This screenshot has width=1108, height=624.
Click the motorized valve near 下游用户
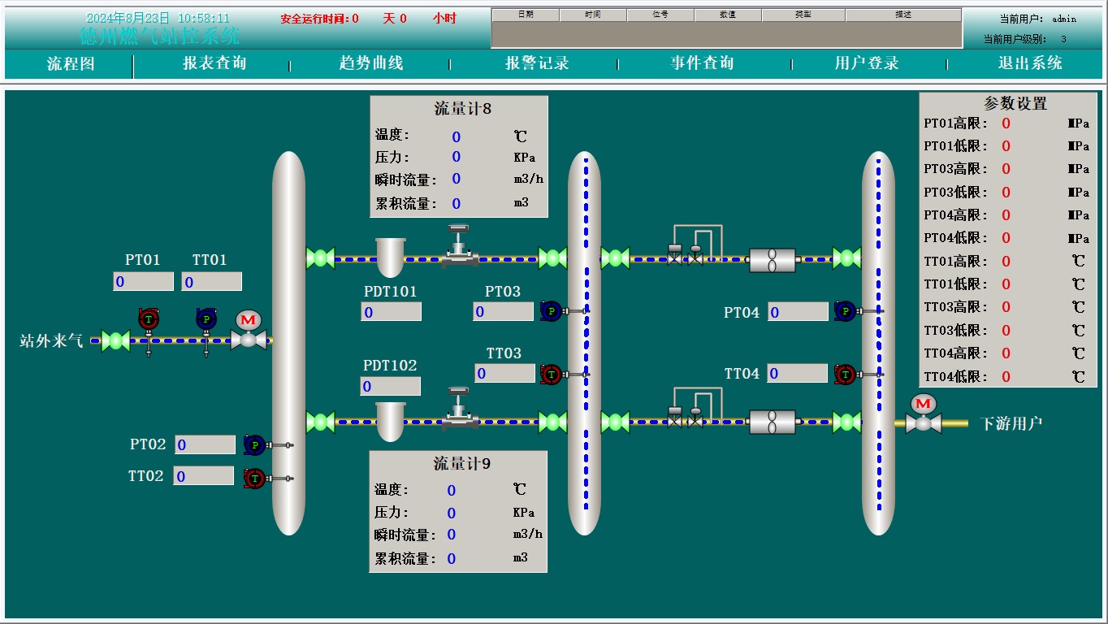[x=923, y=414]
